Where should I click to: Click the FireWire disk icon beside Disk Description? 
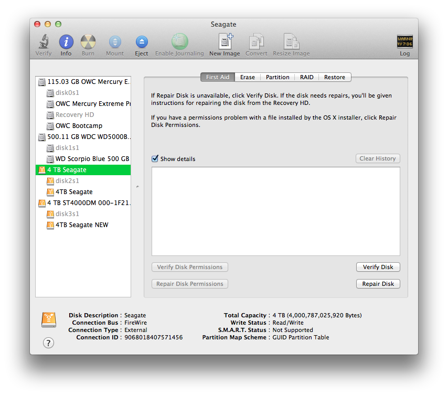pos(49,319)
